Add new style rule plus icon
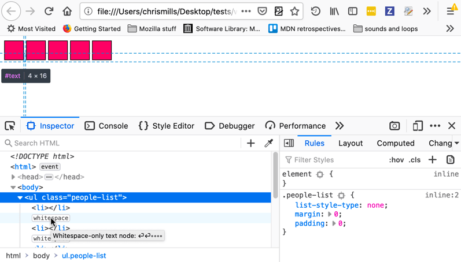461x262 pixels. tap(433, 160)
